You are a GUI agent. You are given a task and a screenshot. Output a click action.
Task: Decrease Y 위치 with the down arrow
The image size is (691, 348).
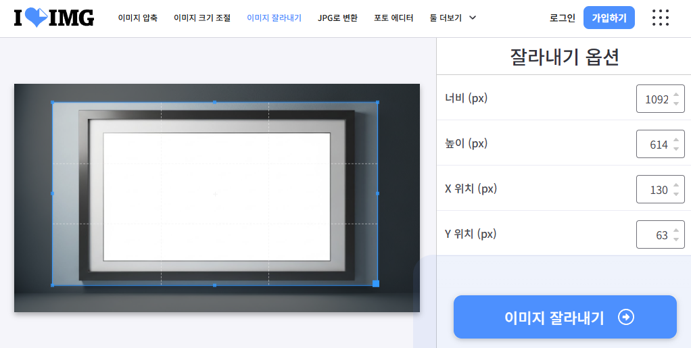click(x=676, y=239)
